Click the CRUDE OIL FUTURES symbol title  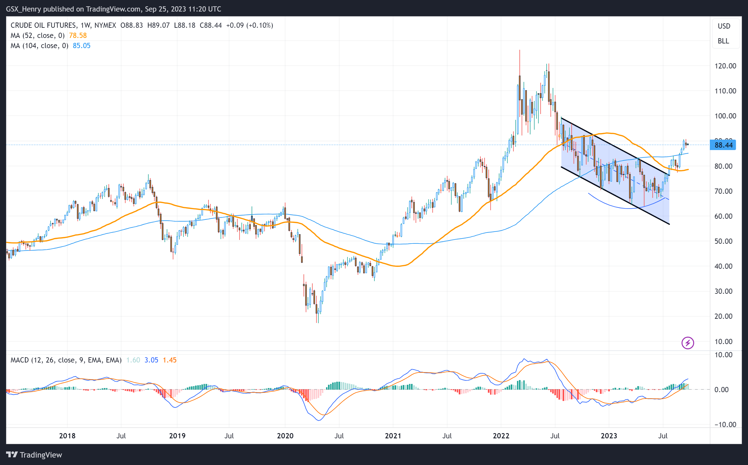pos(43,25)
